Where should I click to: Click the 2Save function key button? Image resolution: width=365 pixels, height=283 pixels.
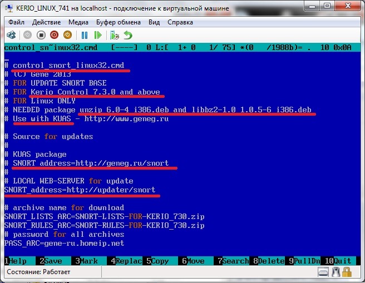(51, 261)
